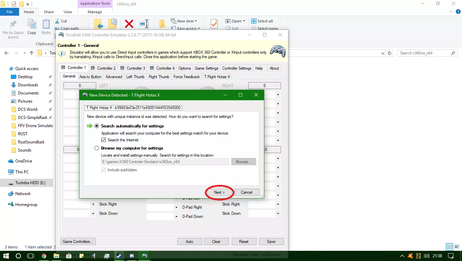462x261 pixels.
Task: Click Select all in Explorer ribbon
Action: tap(262, 21)
